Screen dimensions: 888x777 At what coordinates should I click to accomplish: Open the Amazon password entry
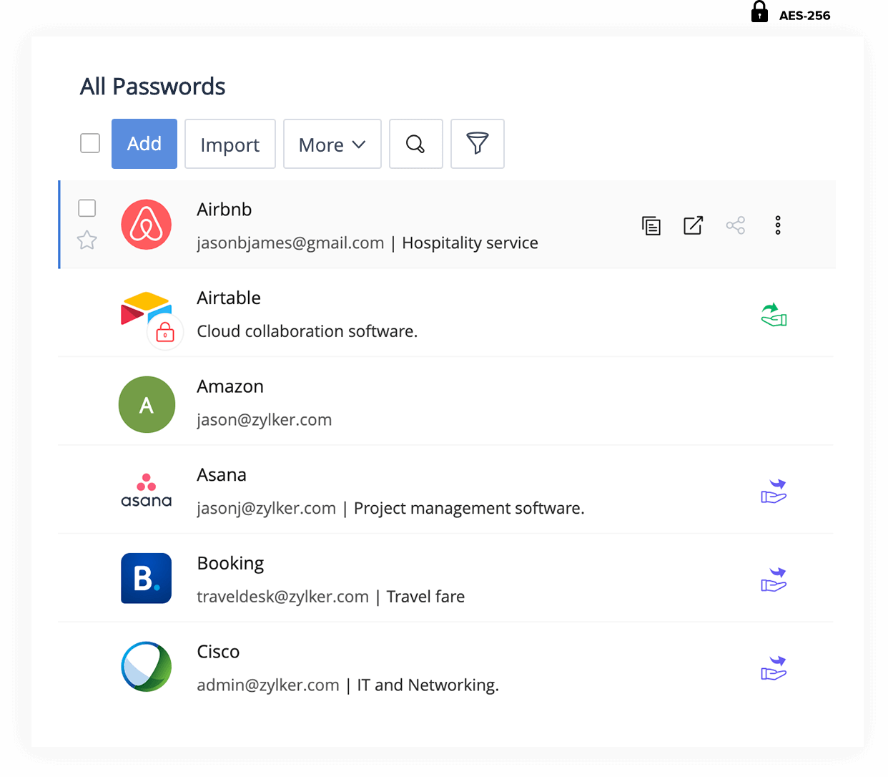(x=230, y=387)
